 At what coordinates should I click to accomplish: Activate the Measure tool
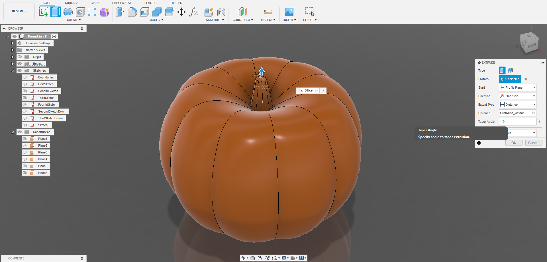tap(268, 12)
